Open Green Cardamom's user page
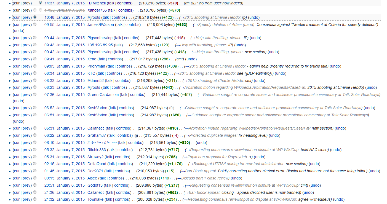Screen dimensions: 387x204 tap(103, 95)
